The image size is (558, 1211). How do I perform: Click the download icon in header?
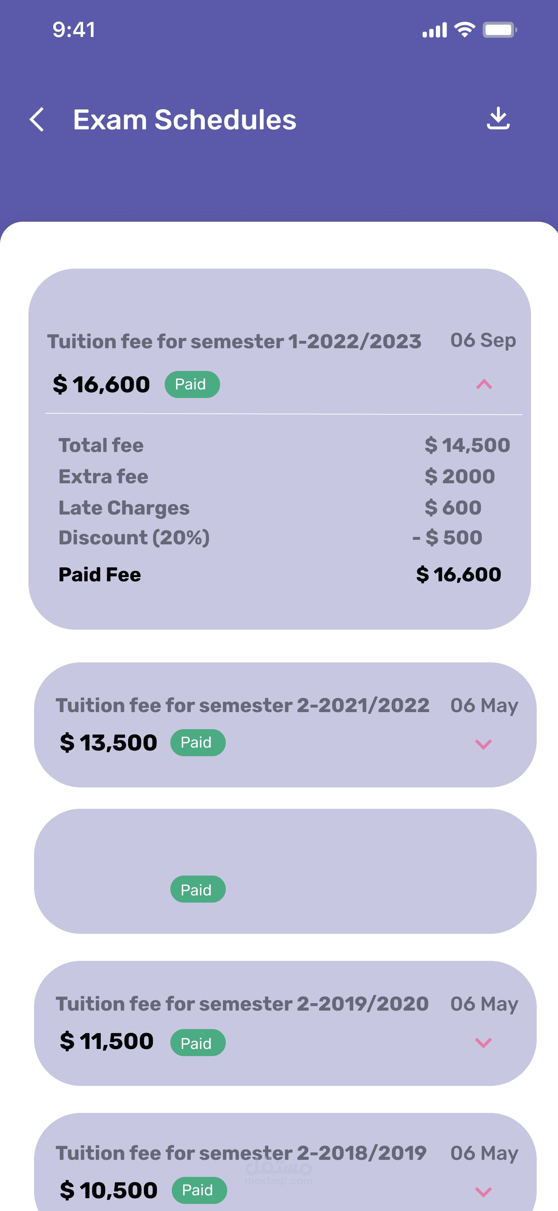(498, 118)
